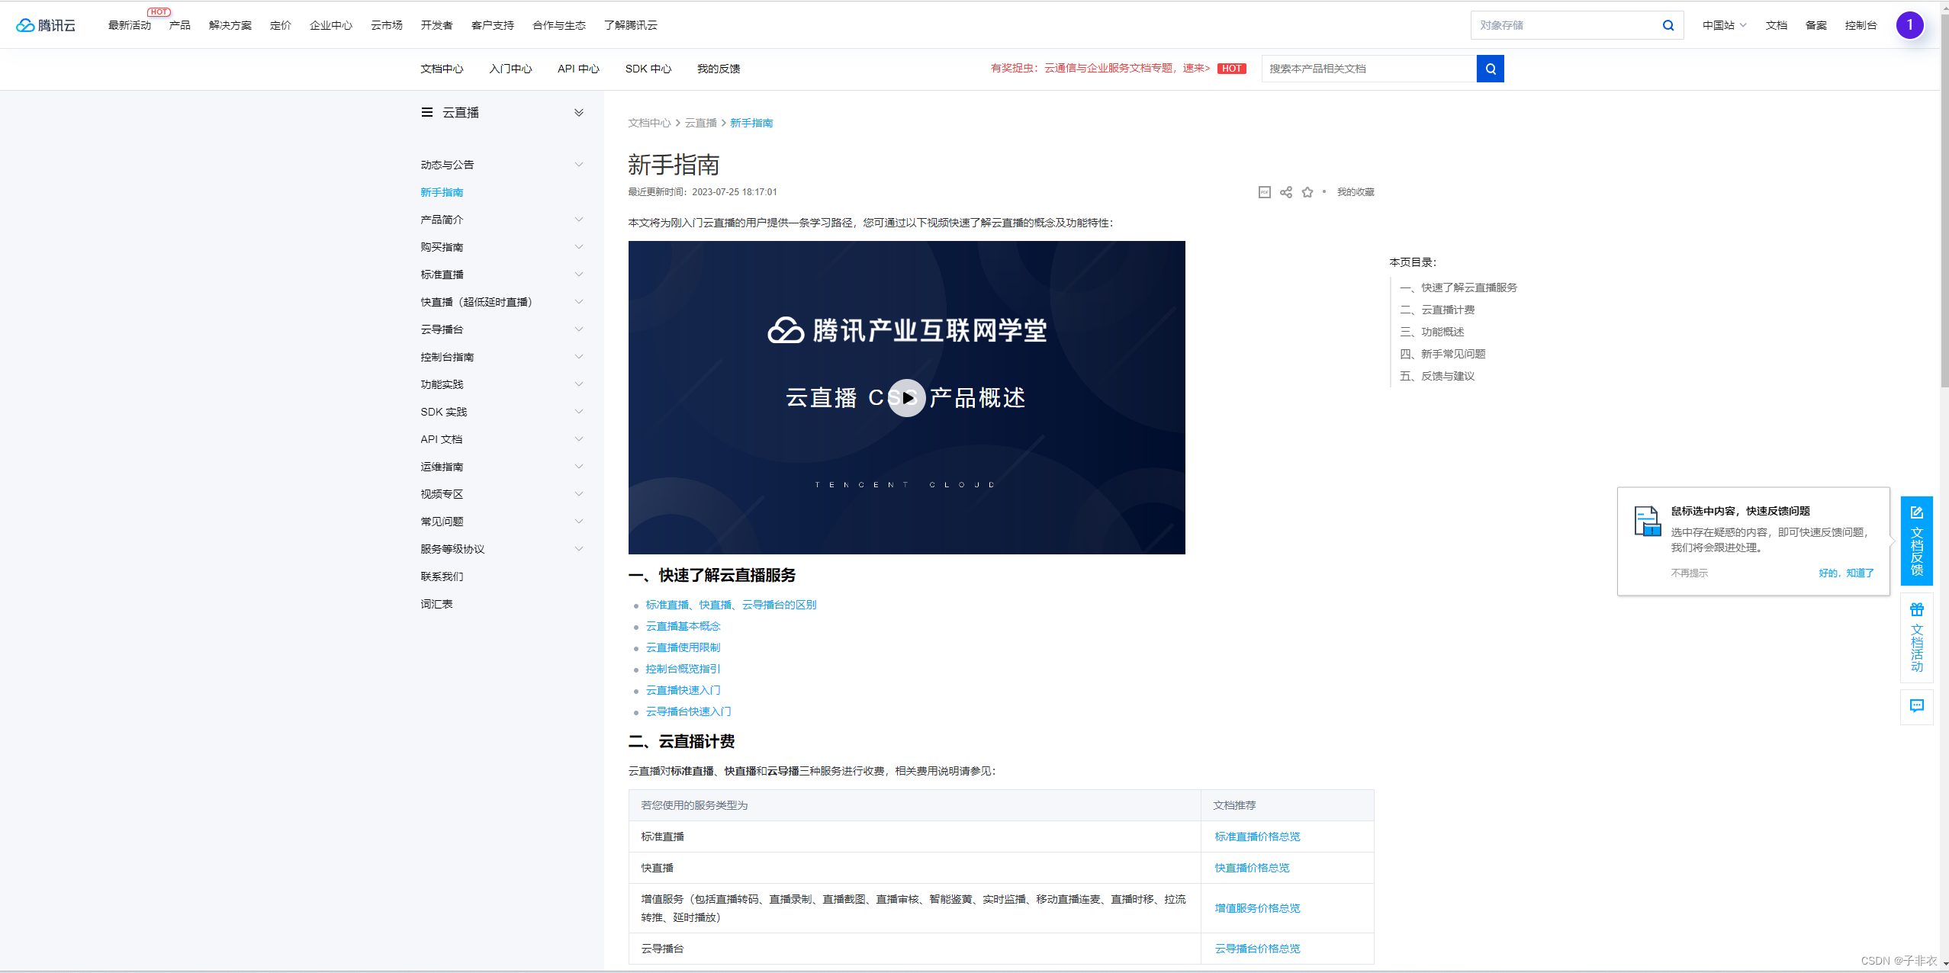Play the 云直播 CSS 产品概述 video

(x=907, y=398)
